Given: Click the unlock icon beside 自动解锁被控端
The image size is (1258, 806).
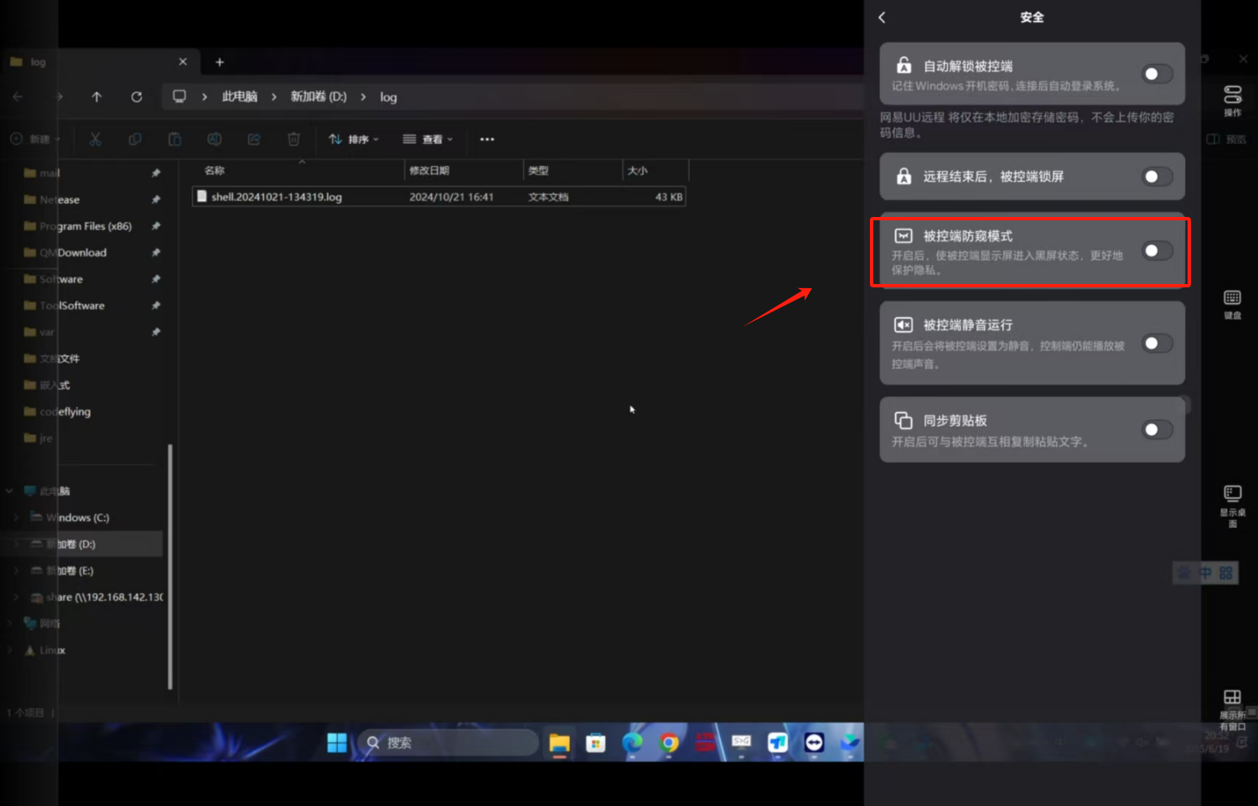Looking at the screenshot, I should (x=903, y=65).
